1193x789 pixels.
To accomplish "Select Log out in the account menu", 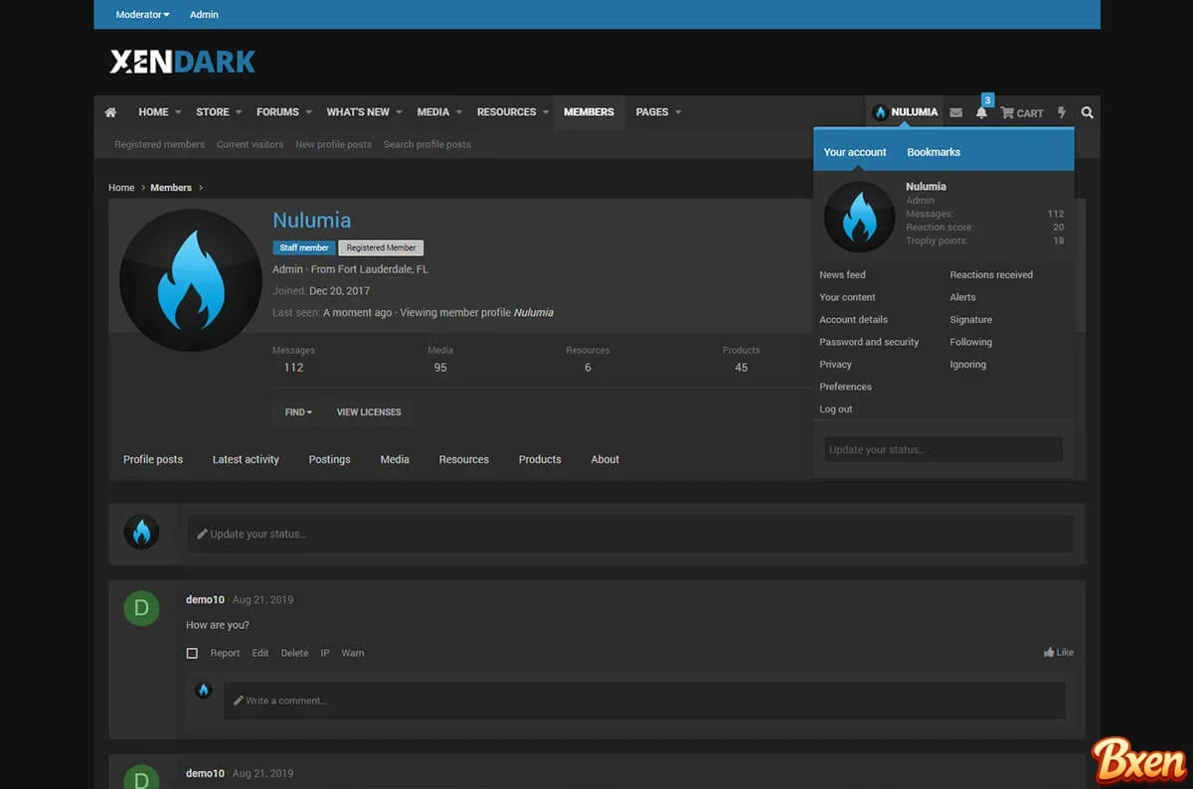I will click(835, 408).
